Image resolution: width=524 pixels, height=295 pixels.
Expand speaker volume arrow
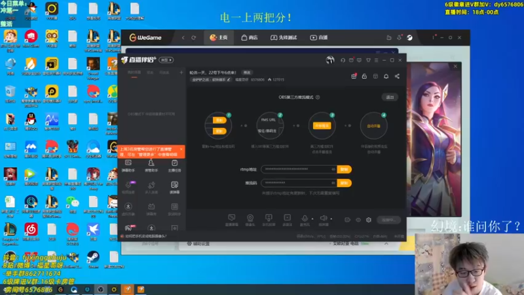point(331,219)
